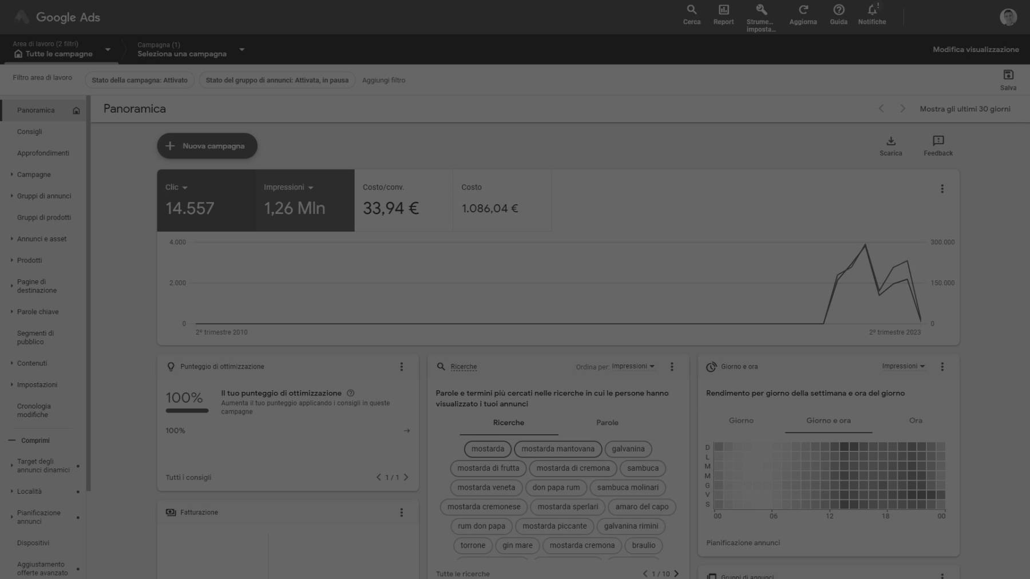
Task: Click Modifica visualizzazione
Action: [976, 50]
